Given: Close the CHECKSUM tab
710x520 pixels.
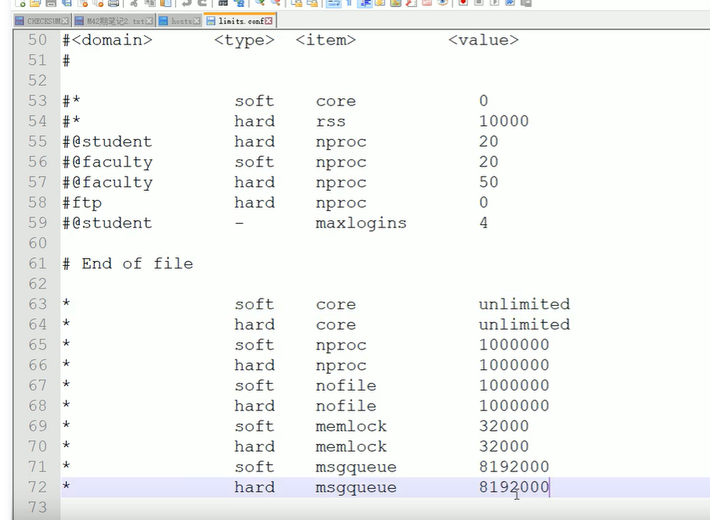Looking at the screenshot, I should point(65,21).
